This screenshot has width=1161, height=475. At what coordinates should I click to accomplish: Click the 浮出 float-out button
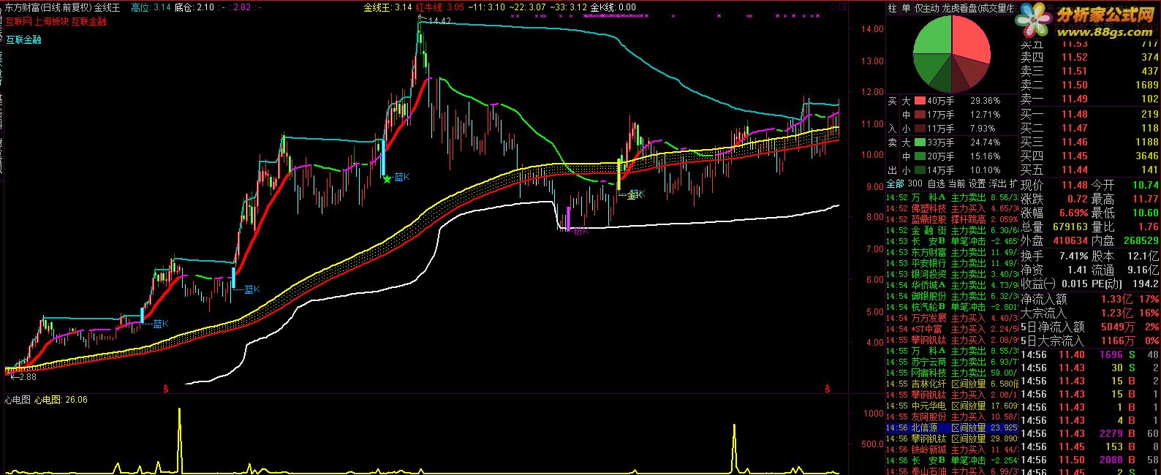(997, 183)
